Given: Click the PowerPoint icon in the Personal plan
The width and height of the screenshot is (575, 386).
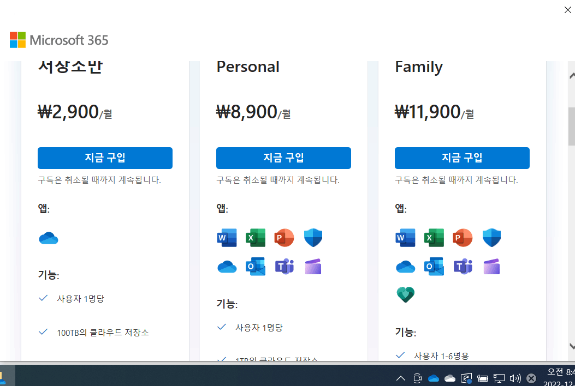Looking at the screenshot, I should coord(284,238).
